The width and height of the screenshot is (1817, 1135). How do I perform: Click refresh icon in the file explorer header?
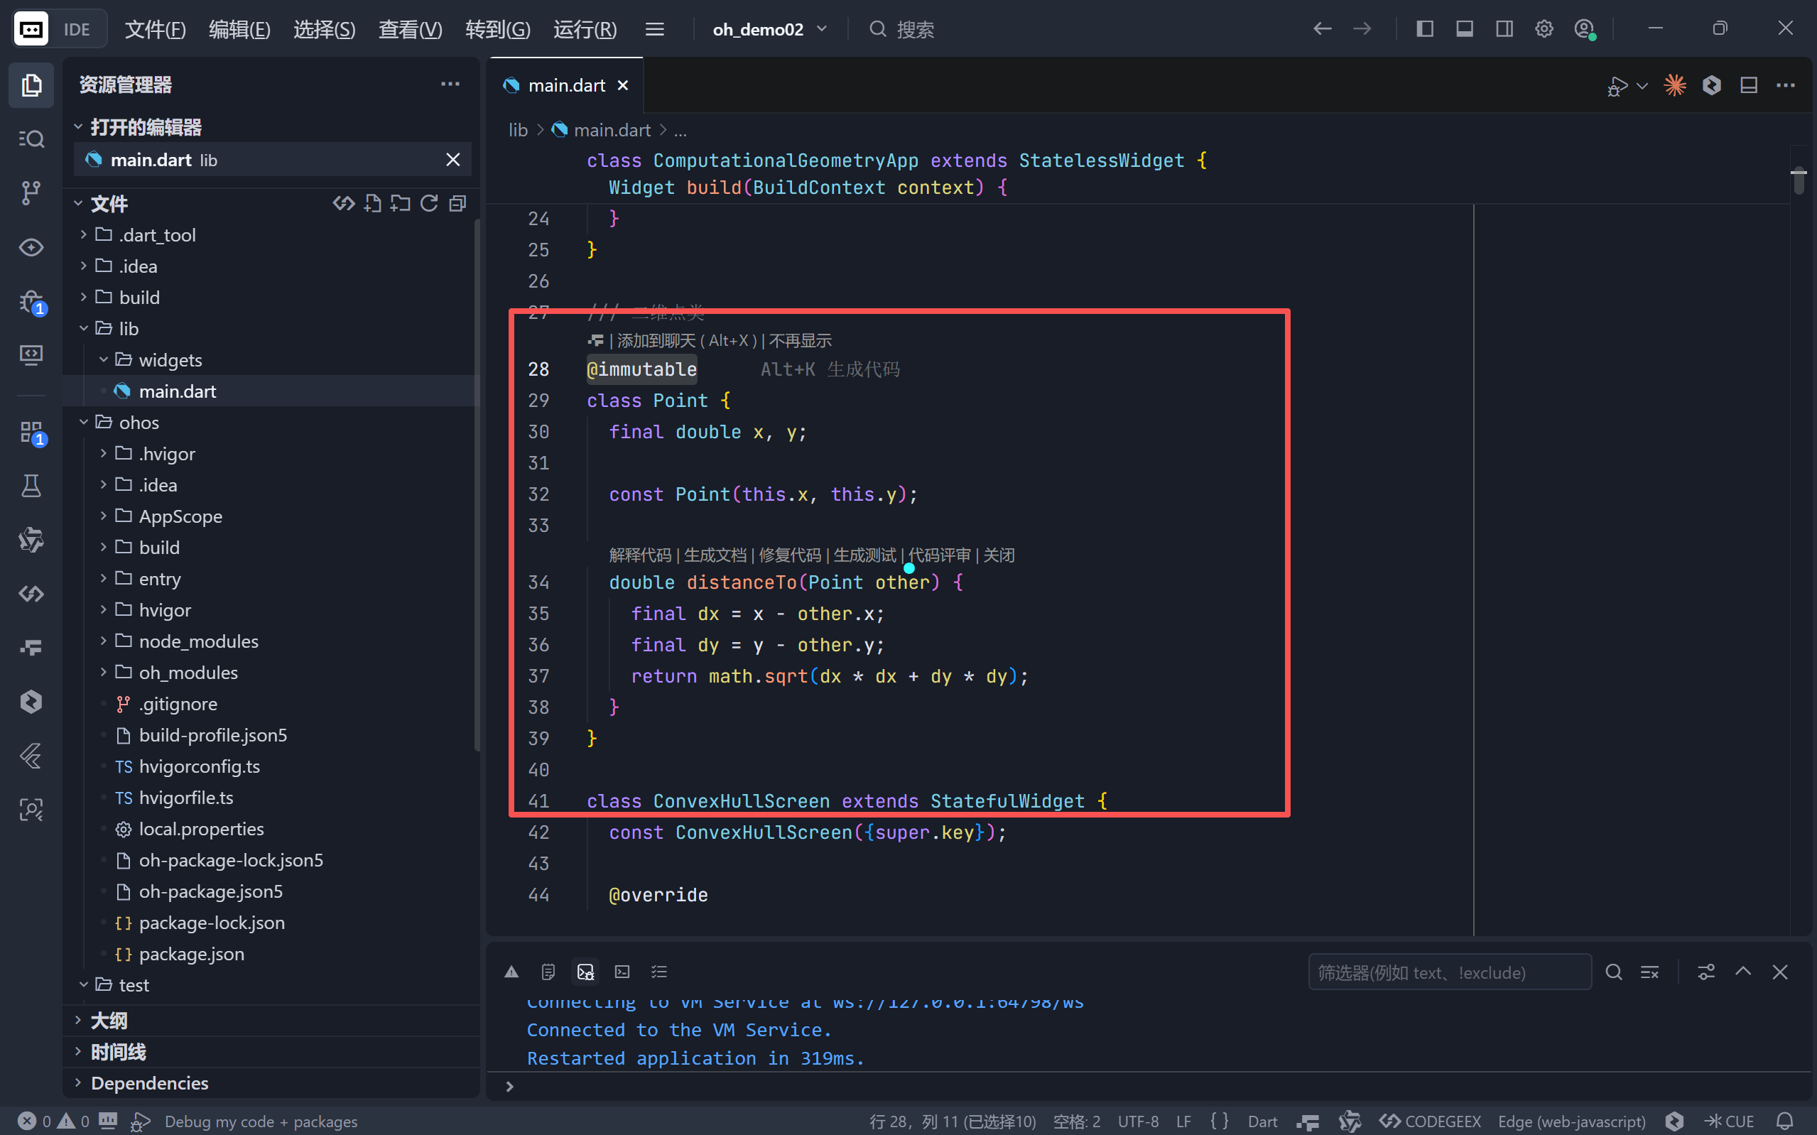point(428,203)
